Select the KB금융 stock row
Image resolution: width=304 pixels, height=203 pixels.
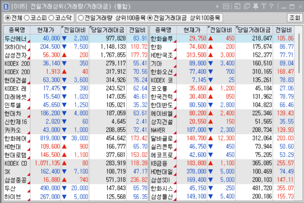pos(222,163)
